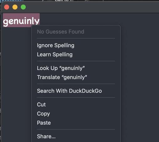Click the highlighted word genuinly
The image size is (159, 142).
[21, 21]
